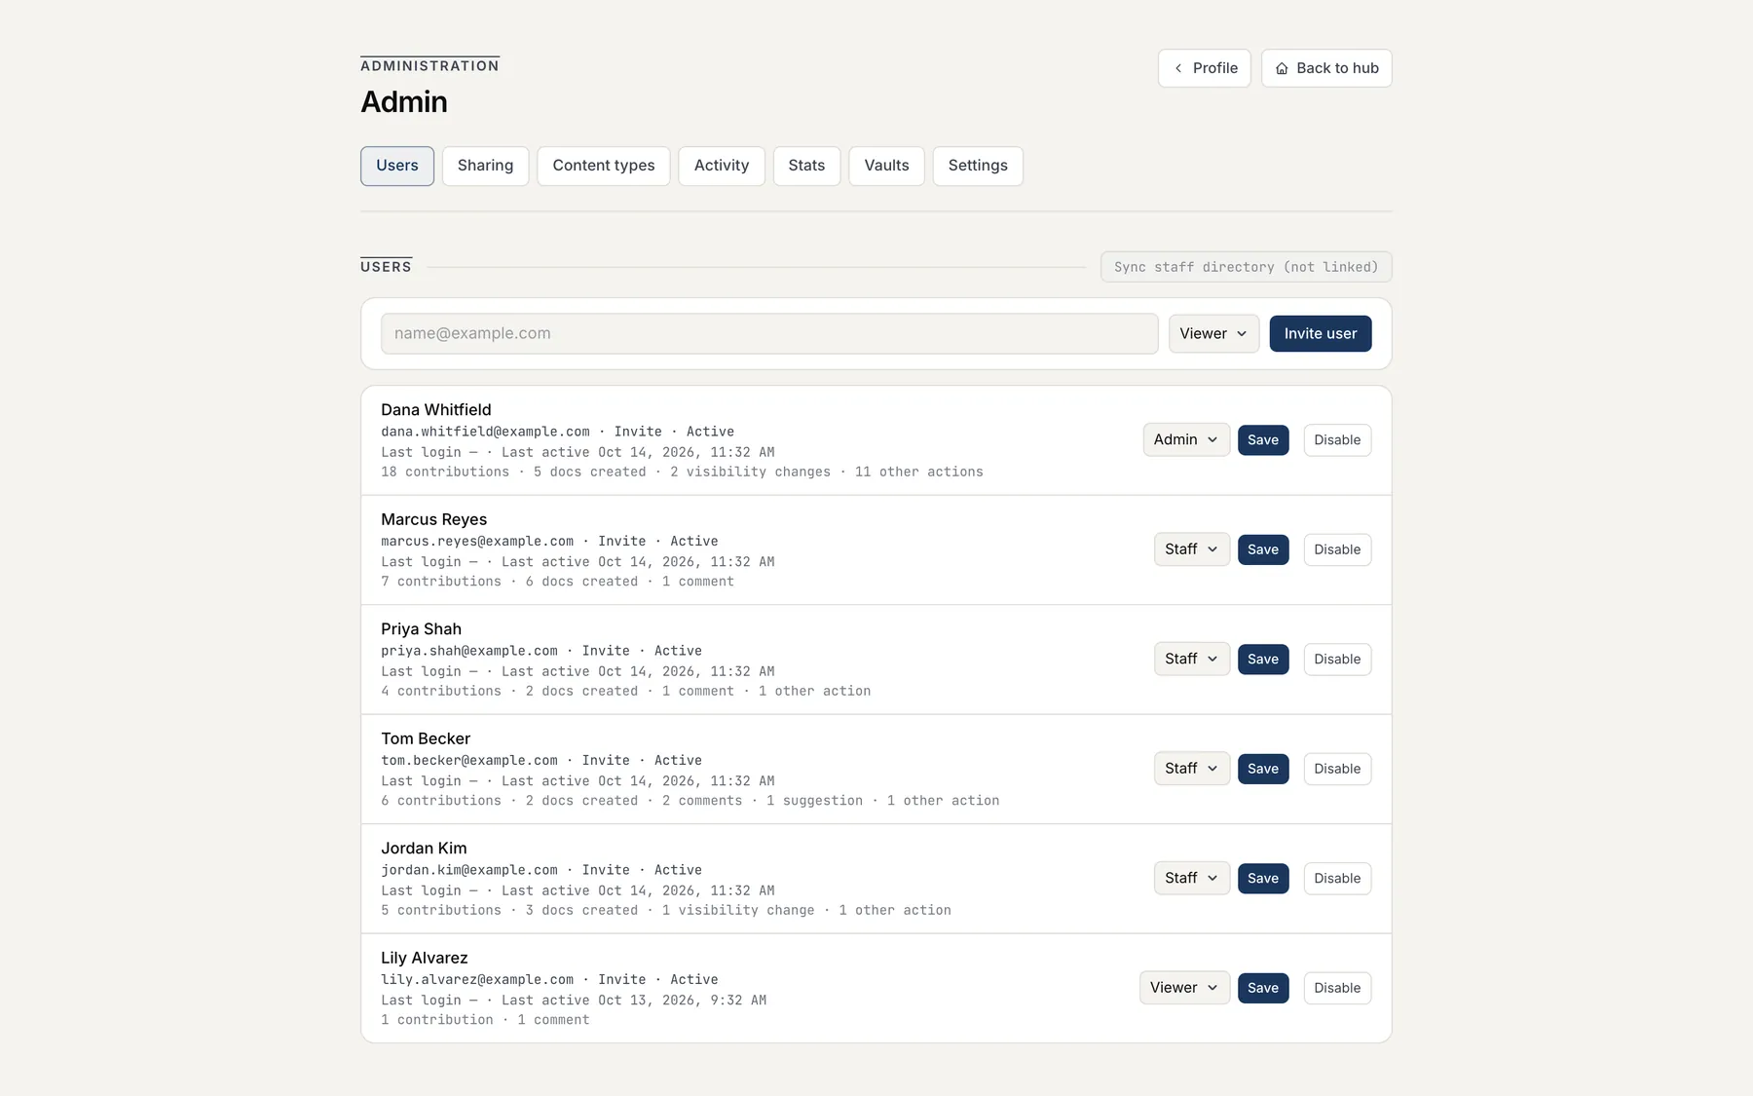Disable Marcus Reyes's account
Viewport: 1753px width, 1096px height.
click(x=1337, y=549)
